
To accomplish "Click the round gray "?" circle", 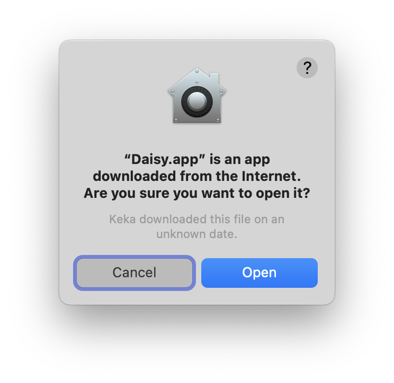I will [307, 68].
